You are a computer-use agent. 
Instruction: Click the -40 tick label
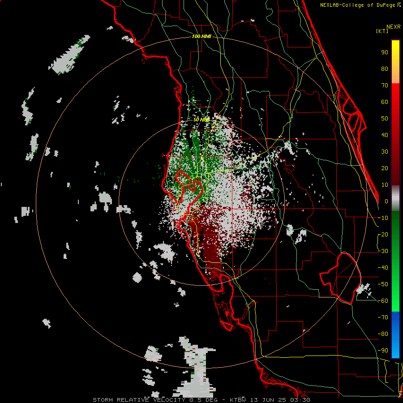click(x=383, y=268)
